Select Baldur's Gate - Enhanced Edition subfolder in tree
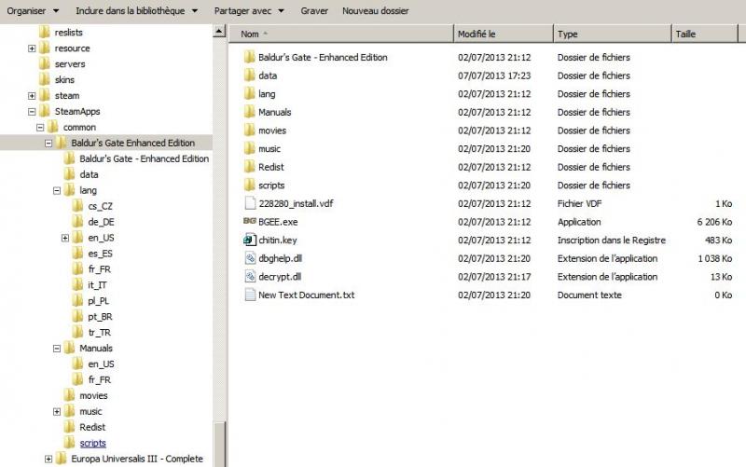Viewport: 746px width, 467px height. pos(145,158)
